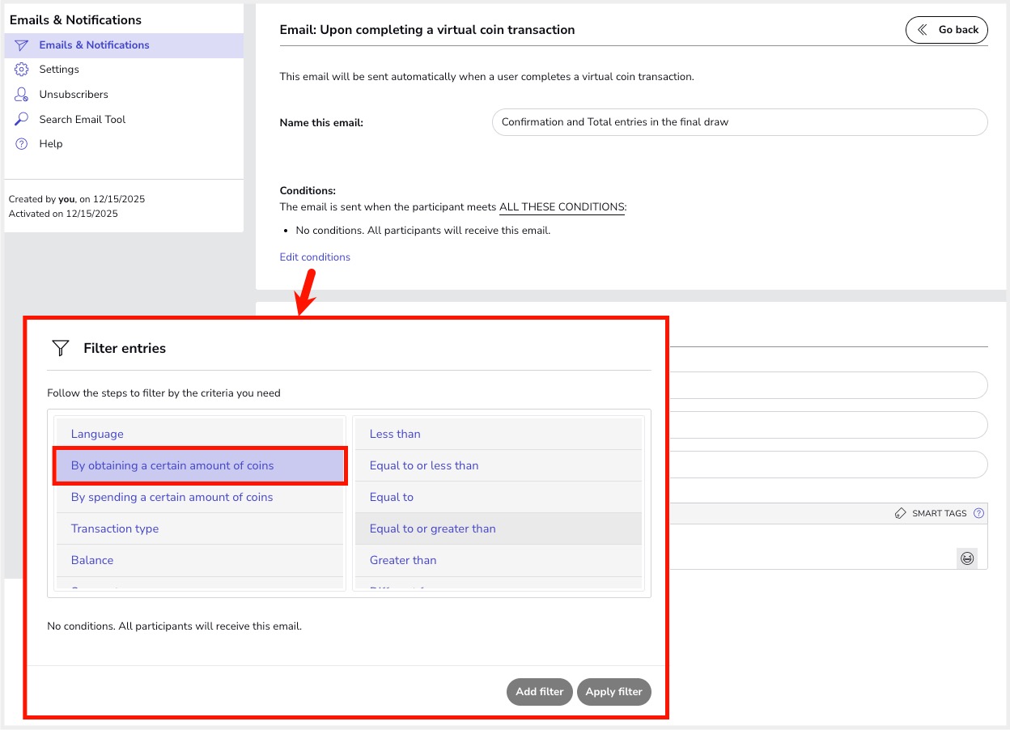
Task: Choose the Transaction type filter option
Action: [x=115, y=528]
